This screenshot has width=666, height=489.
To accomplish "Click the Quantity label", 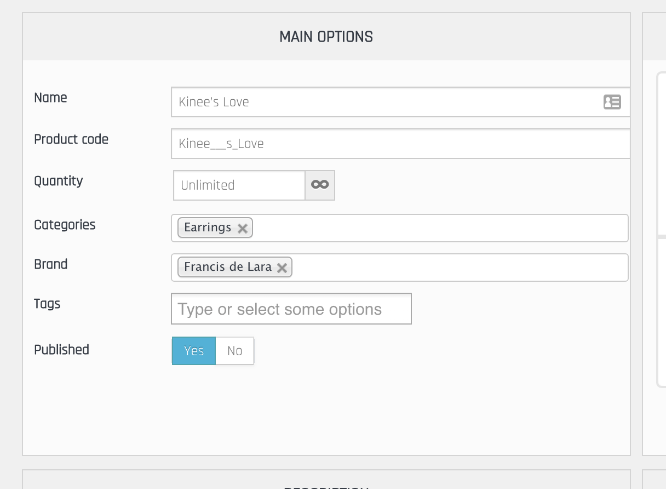I will pyautogui.click(x=58, y=181).
